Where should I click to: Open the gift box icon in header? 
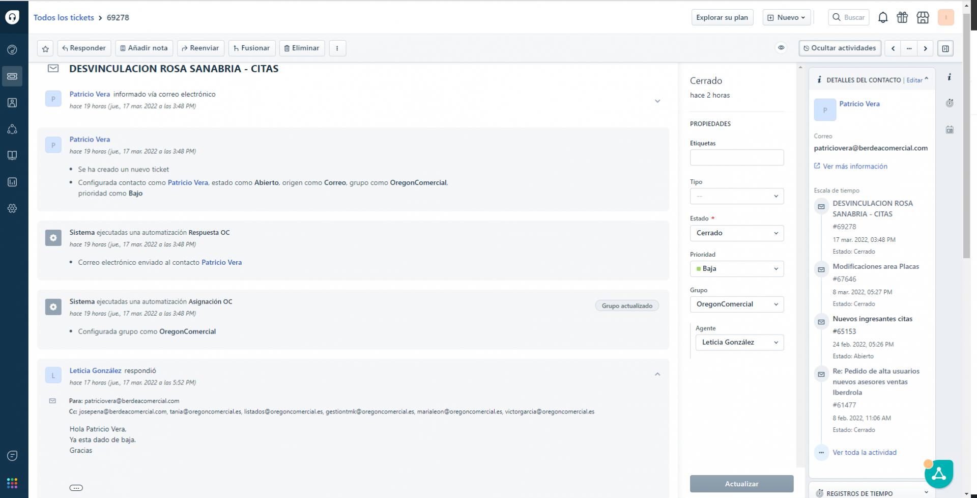[902, 17]
